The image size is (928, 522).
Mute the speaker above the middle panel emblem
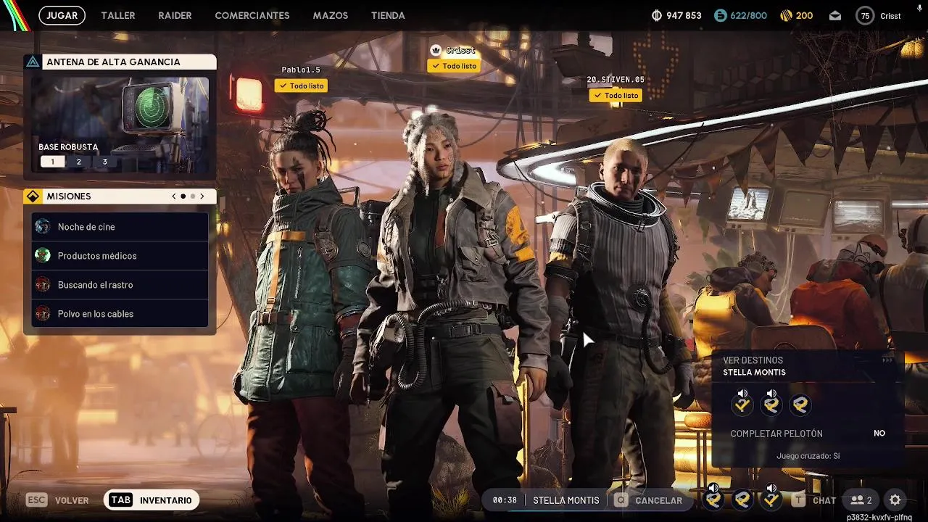point(771,394)
